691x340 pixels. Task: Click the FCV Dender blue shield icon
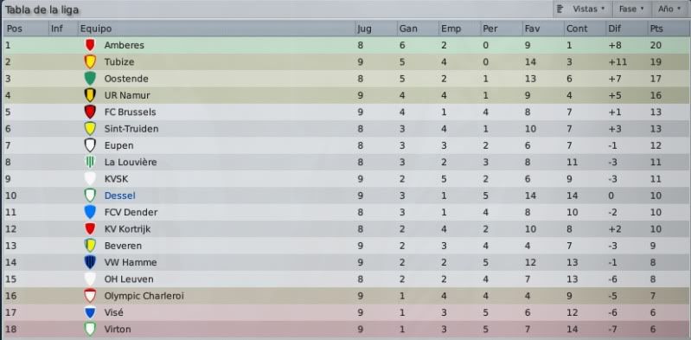(90, 212)
